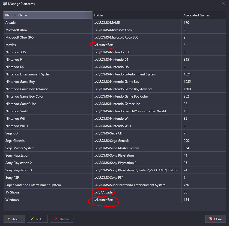Close the Manage Platforms dialog with X

click(x=224, y=4)
